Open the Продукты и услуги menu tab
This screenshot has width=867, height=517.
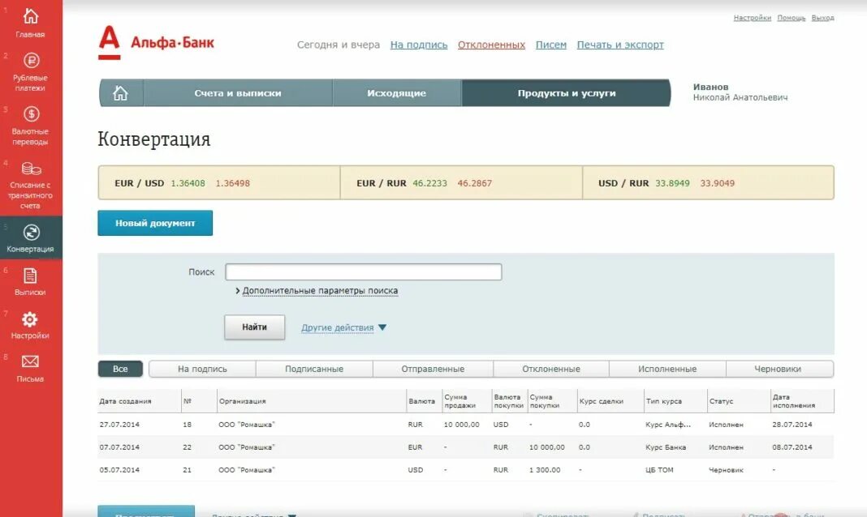pyautogui.click(x=566, y=93)
